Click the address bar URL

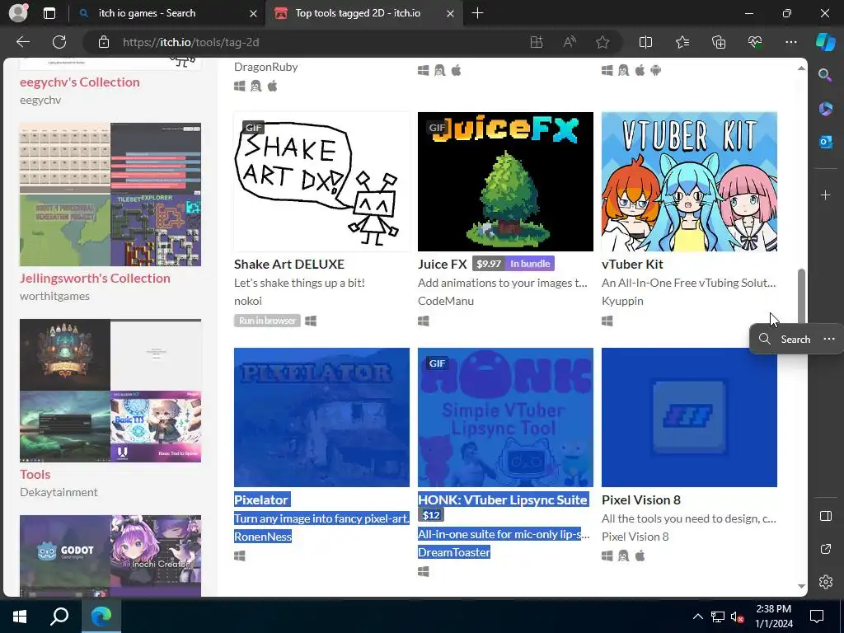click(x=190, y=42)
